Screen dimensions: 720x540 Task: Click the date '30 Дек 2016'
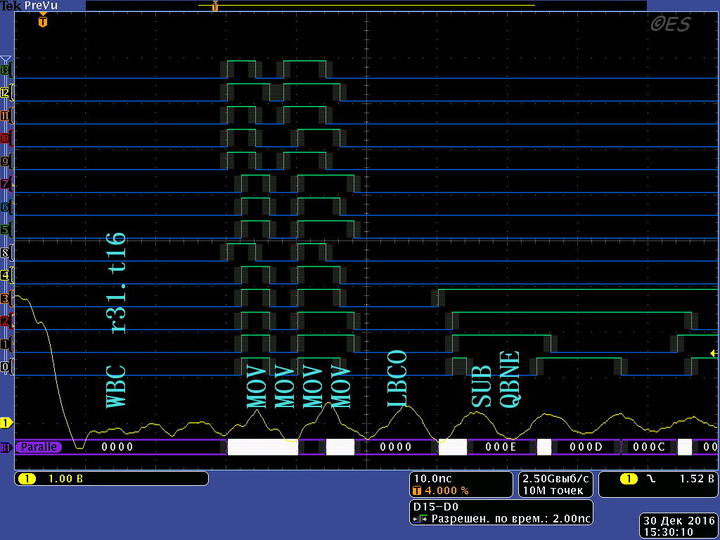click(679, 521)
